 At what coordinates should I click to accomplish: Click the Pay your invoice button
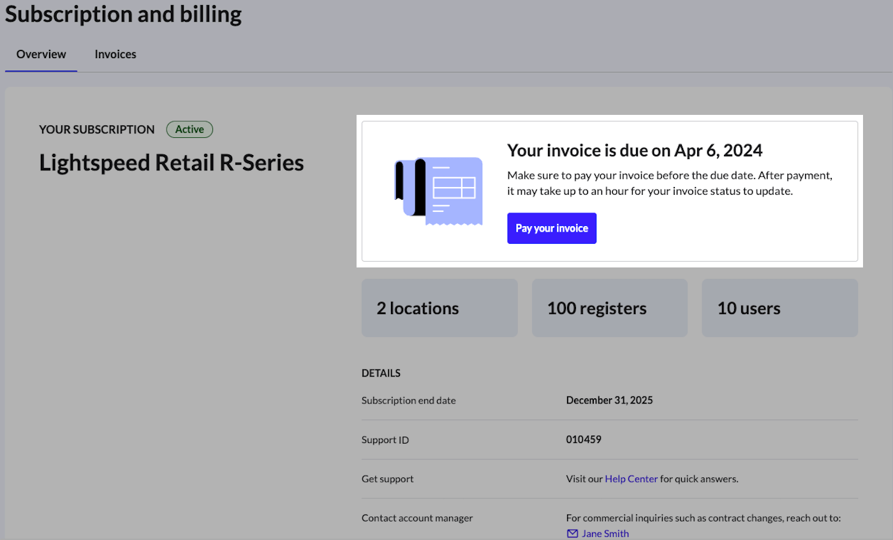coord(552,228)
